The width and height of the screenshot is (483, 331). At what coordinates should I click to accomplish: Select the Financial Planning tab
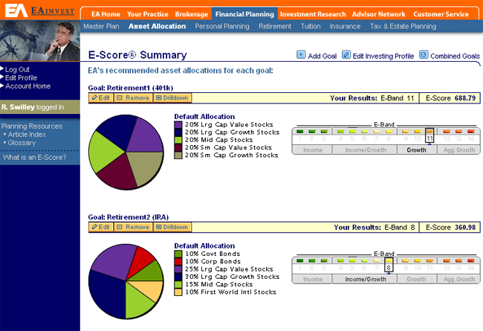click(x=244, y=14)
